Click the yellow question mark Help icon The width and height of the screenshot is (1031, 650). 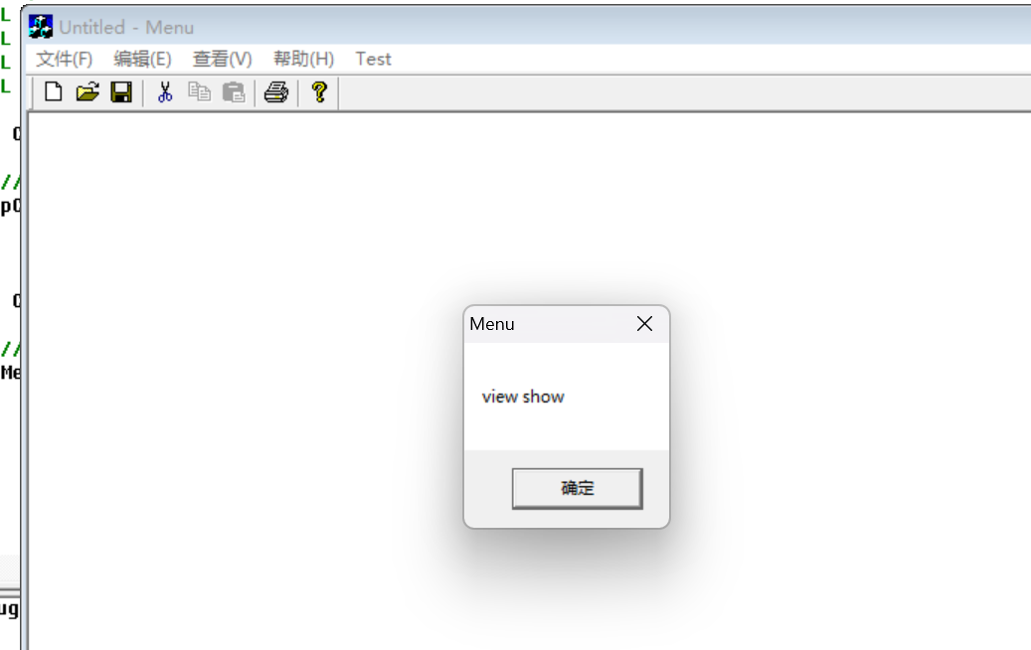[319, 92]
